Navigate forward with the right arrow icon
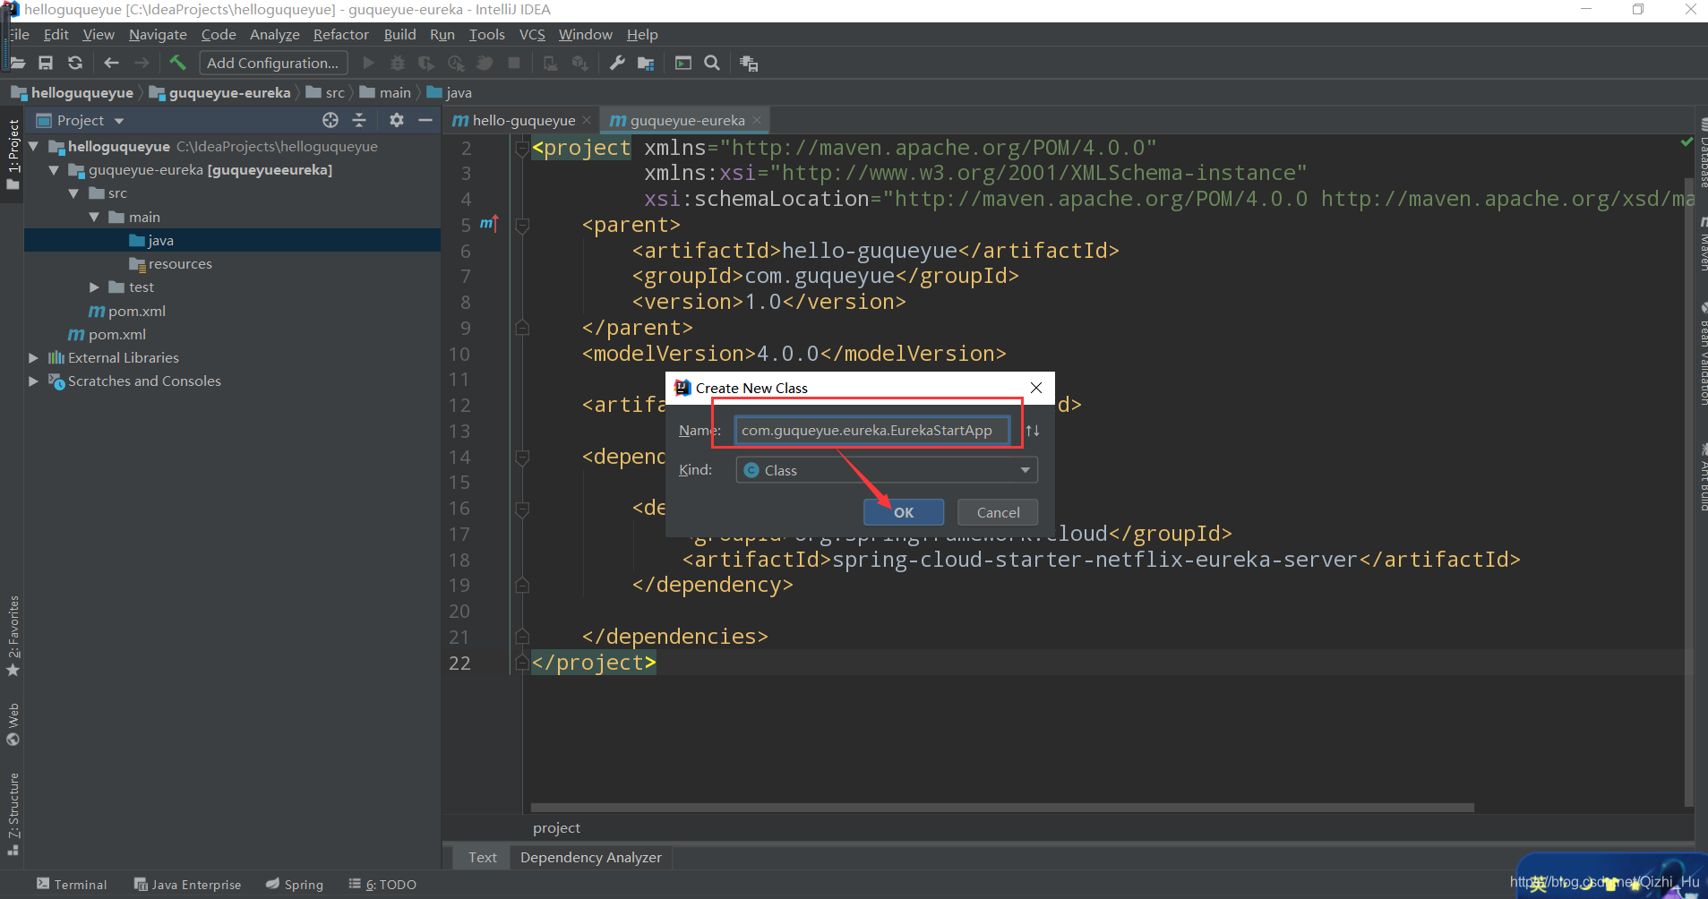Viewport: 1708px width, 899px height. [142, 63]
